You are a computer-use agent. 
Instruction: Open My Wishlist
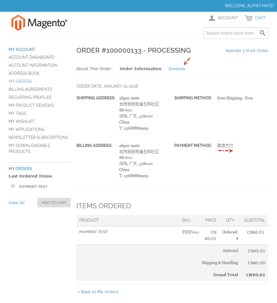21,121
